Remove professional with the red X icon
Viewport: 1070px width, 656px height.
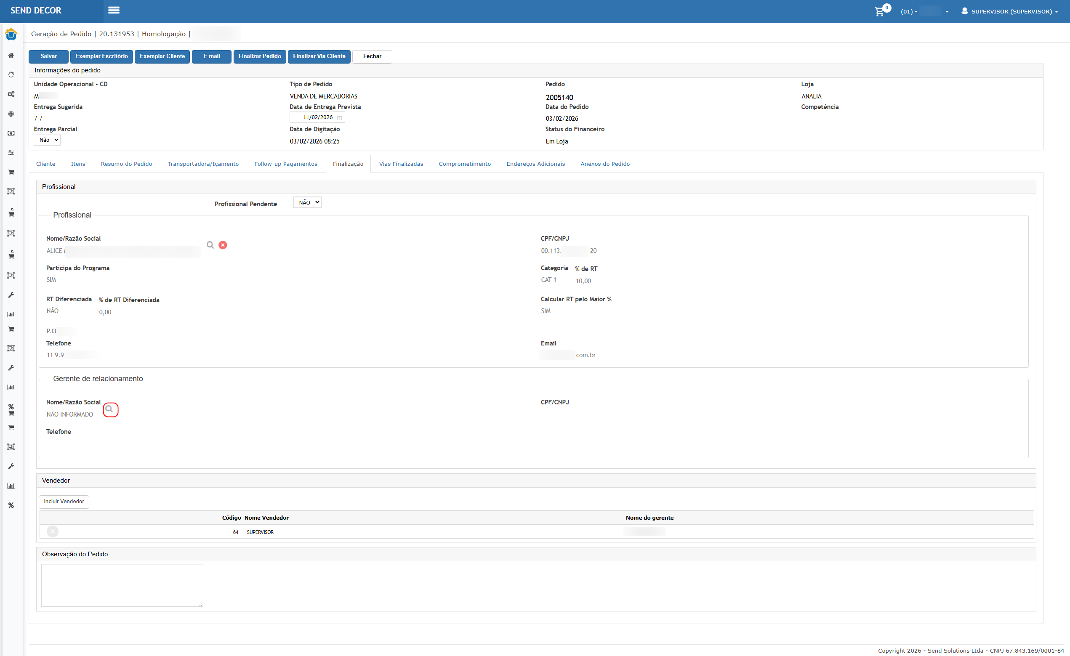point(223,245)
